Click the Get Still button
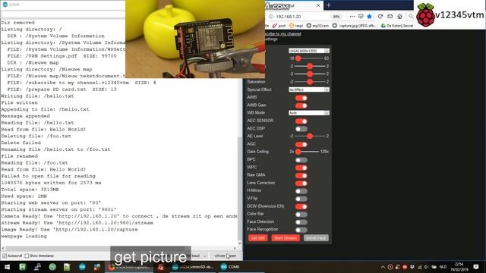Screen dimensions: 486x273 point(258,237)
